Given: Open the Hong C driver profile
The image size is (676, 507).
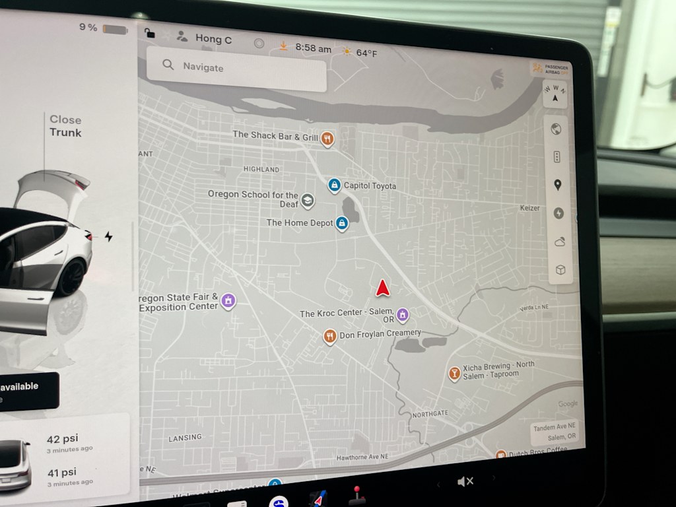Looking at the screenshot, I should click(205, 38).
